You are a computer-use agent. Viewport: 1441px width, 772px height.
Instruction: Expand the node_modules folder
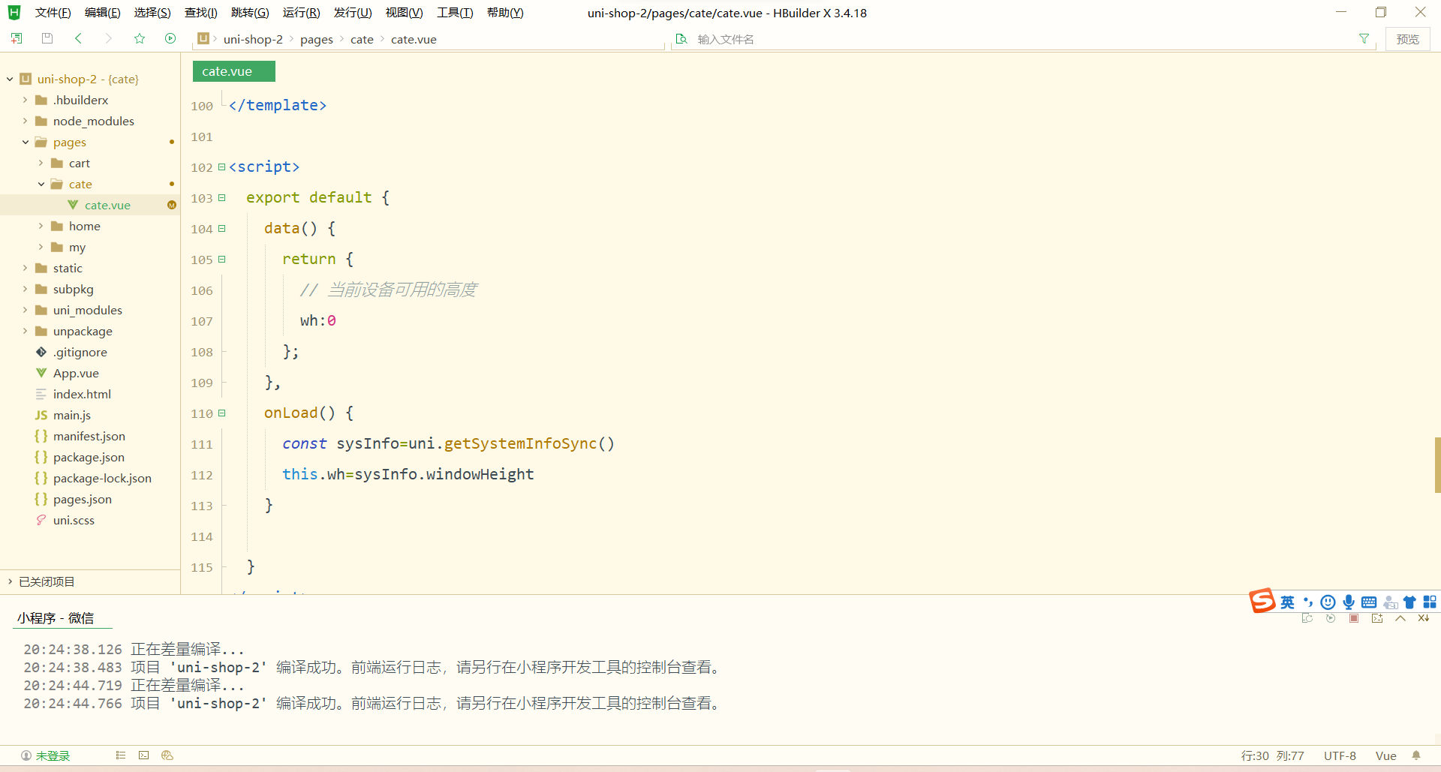25,121
